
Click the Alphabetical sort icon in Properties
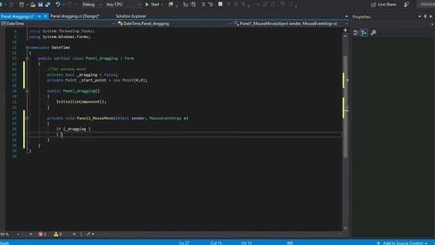(x=364, y=33)
